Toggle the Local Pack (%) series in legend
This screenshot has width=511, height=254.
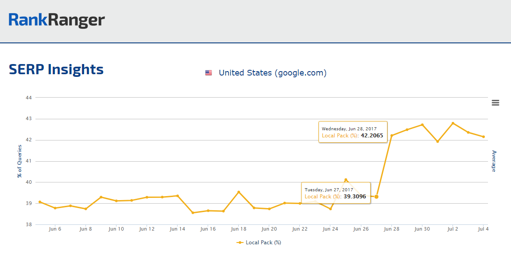(263, 243)
